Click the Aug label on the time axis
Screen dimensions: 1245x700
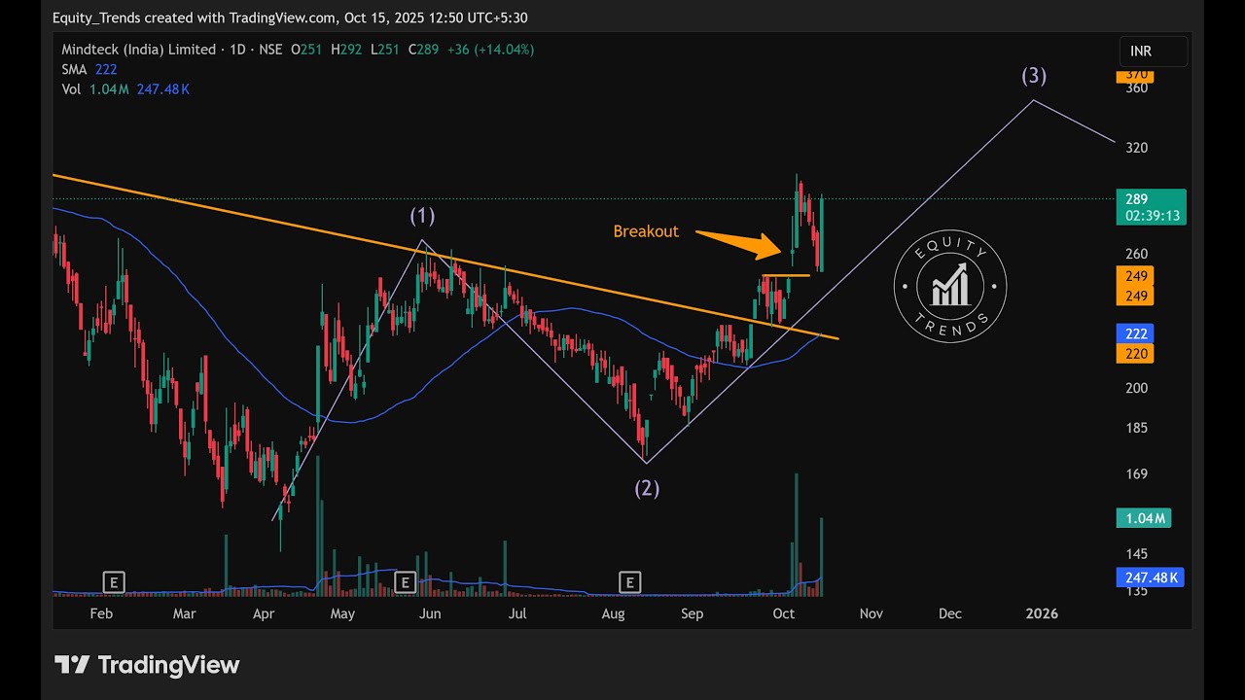click(613, 613)
